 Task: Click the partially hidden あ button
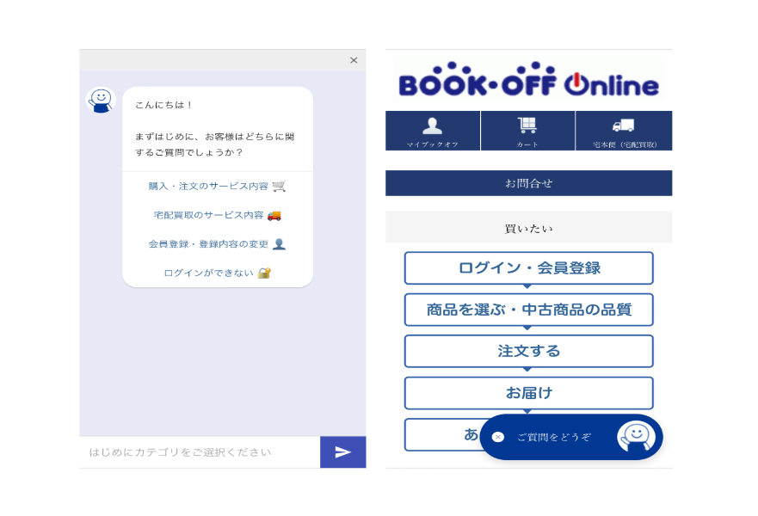click(442, 435)
